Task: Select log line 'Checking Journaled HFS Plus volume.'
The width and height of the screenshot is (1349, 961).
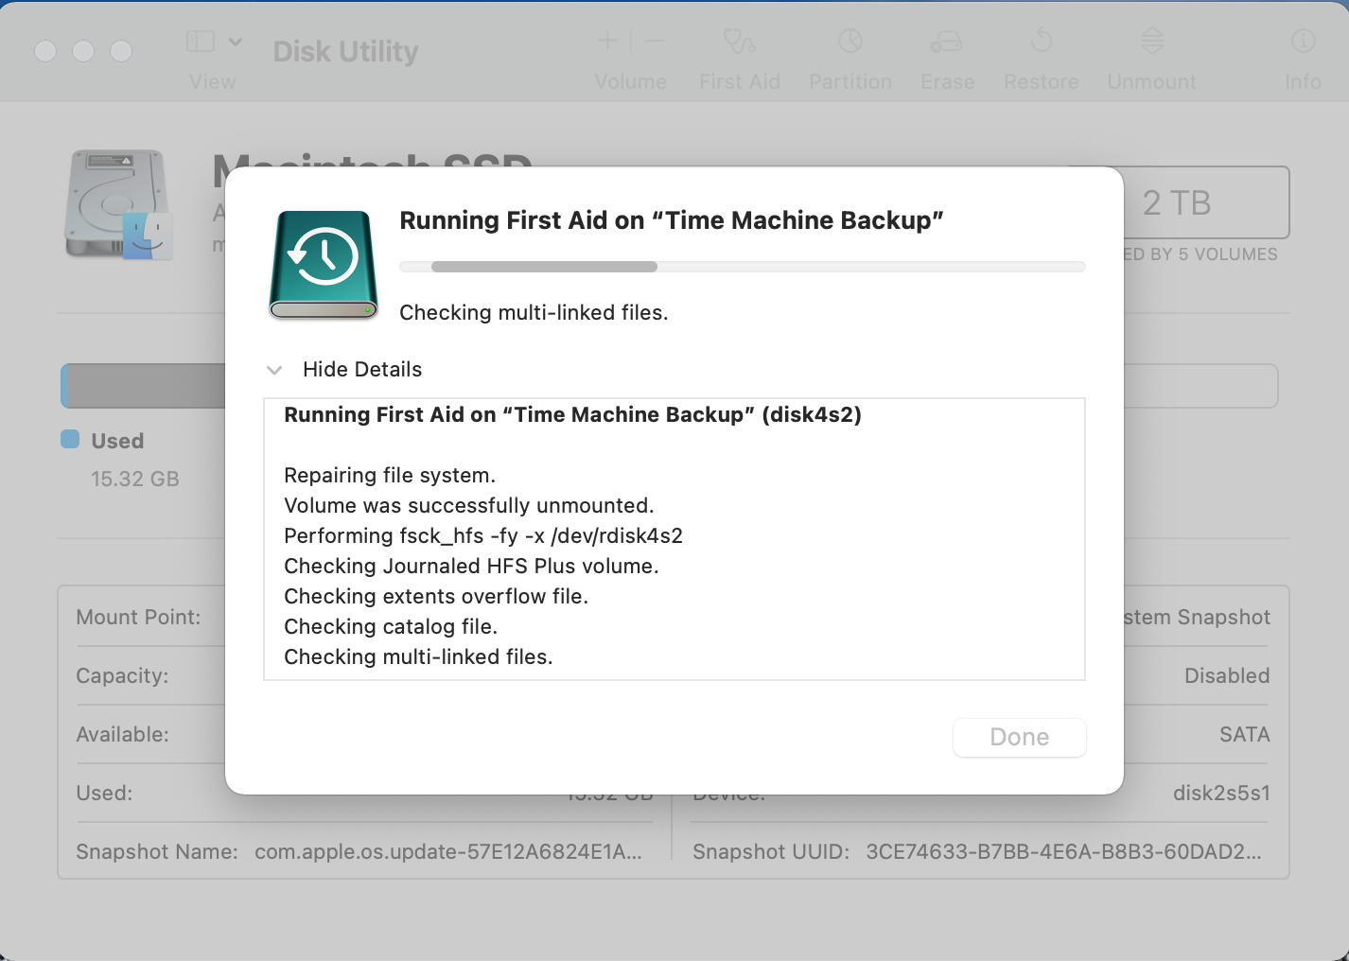Action: click(471, 567)
